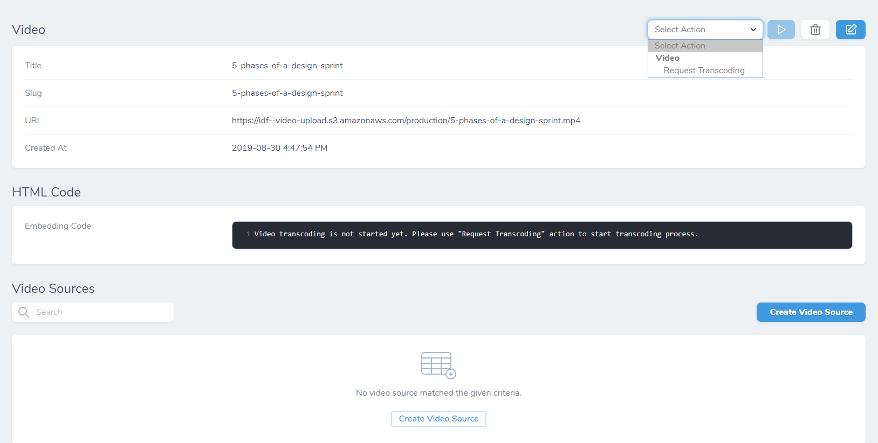Click the HTML Code heading
The width and height of the screenshot is (878, 443).
(46, 192)
